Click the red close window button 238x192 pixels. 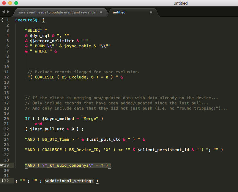(x=4, y=3)
